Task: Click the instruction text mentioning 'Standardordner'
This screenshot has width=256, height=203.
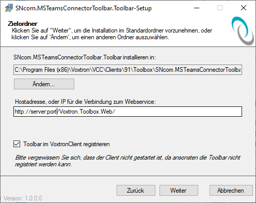Action: pyautogui.click(x=112, y=34)
